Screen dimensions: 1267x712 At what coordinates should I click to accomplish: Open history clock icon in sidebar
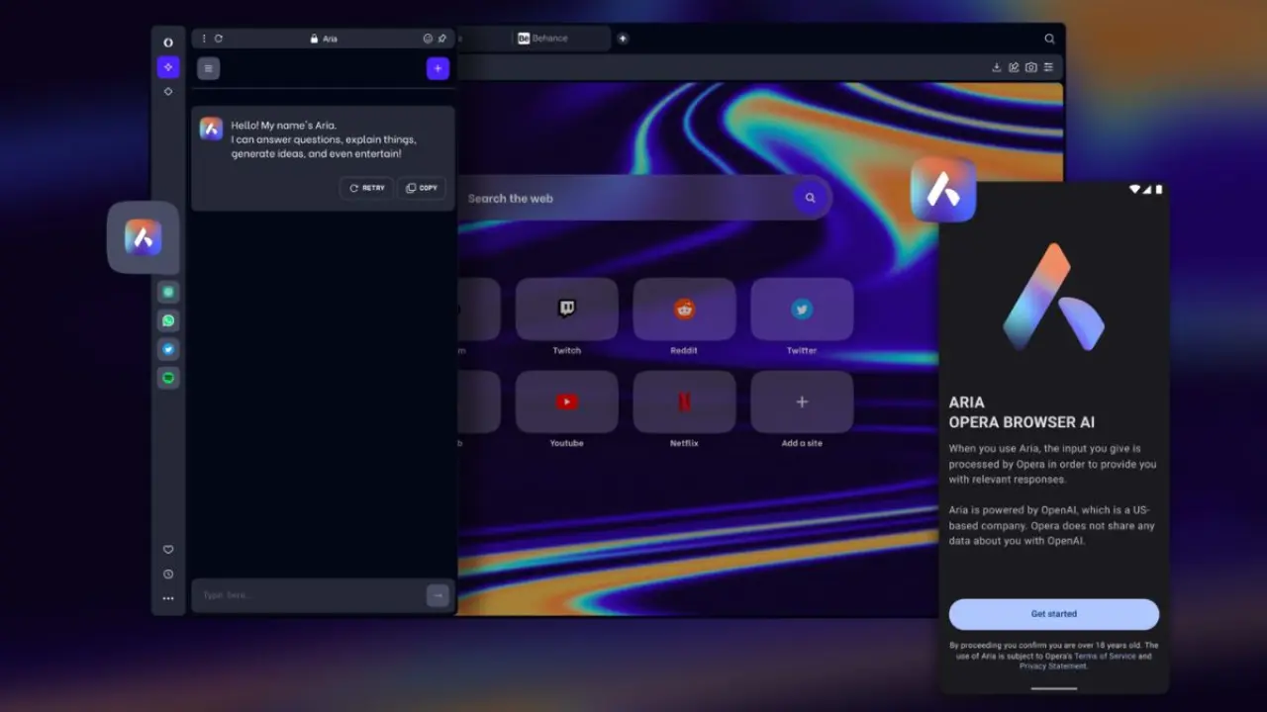(168, 575)
